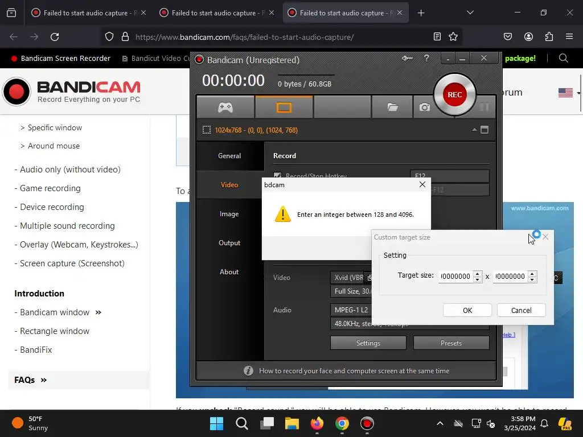Select the Bandicam game recording mode icon
Screen dimensions: 583x437
(225, 108)
